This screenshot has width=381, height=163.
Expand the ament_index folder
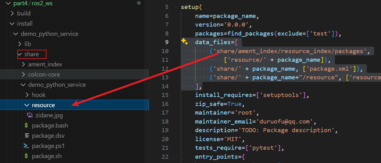24,64
